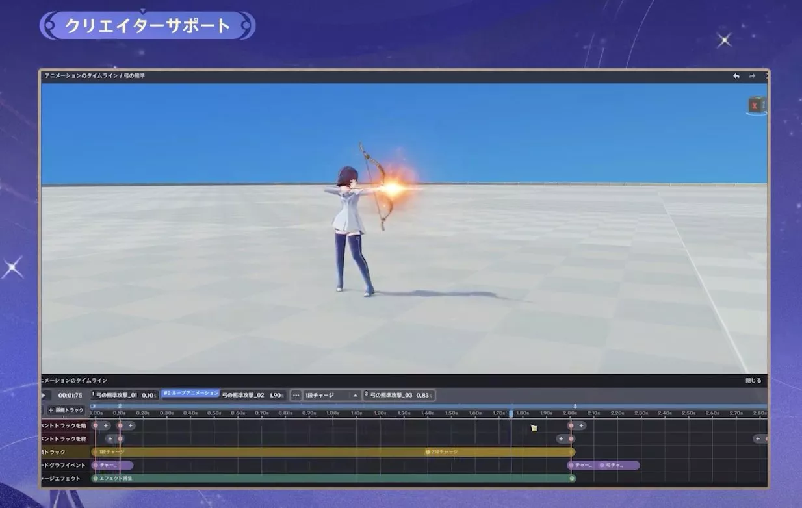This screenshot has width=802, height=508.
Task: Open the 1段チャージ dropdown
Action: coord(332,395)
